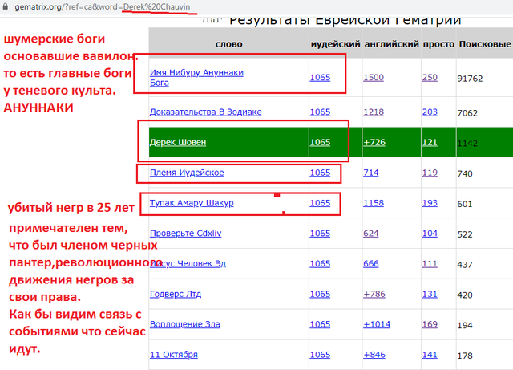Click value 121 in Дерек Шовен row
Image resolution: width=513 pixels, height=370 pixels.
coord(430,142)
